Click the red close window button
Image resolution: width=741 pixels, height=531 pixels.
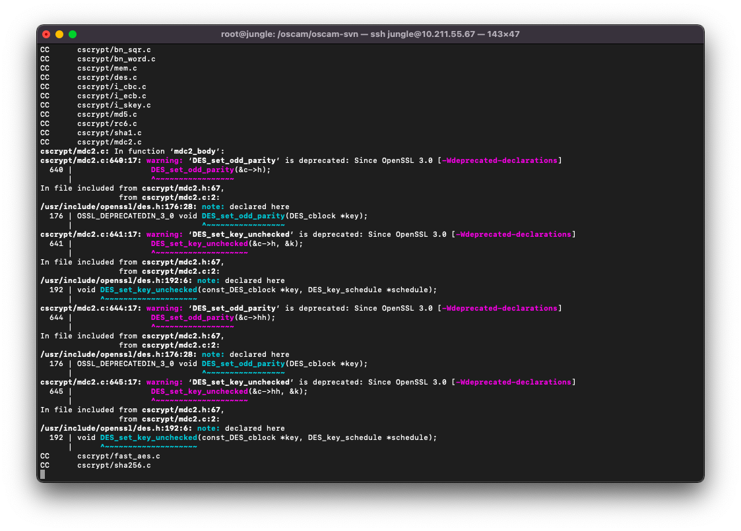46,34
